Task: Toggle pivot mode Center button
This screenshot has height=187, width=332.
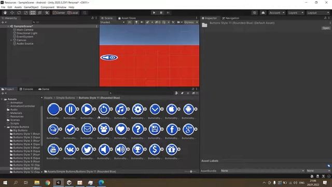Action: (59, 12)
